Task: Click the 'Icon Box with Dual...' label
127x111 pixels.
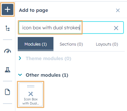Action: coord(31,101)
